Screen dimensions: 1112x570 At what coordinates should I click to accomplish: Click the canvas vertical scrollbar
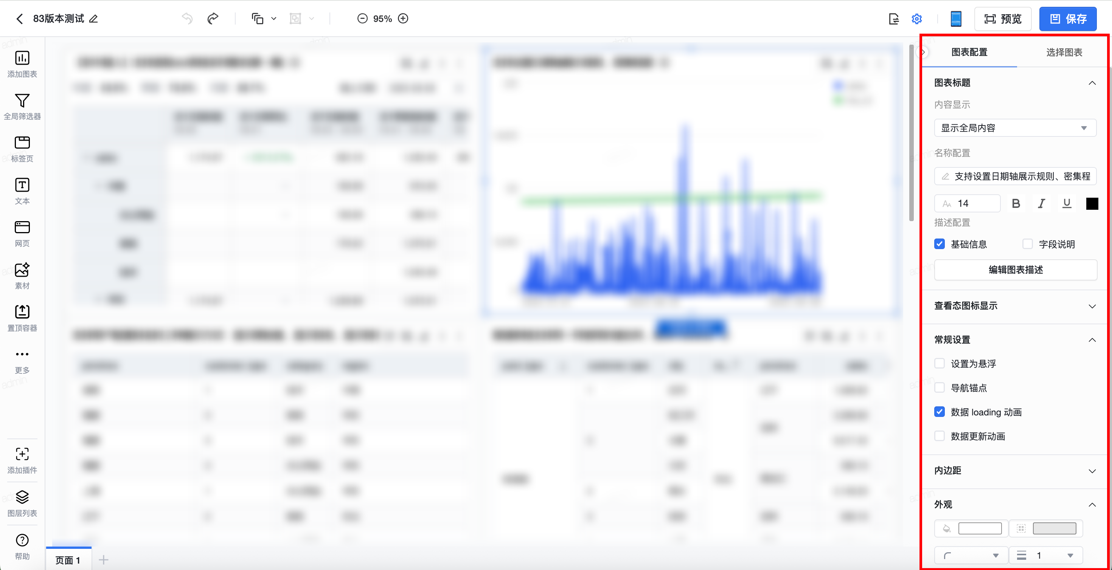coord(911,134)
